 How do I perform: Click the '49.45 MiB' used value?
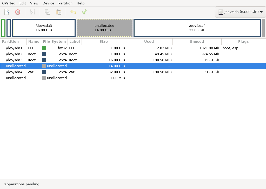tap(163, 54)
